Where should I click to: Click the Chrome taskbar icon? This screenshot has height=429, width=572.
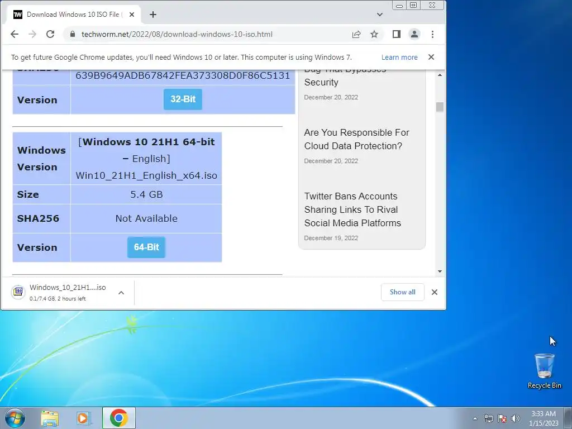point(119,418)
